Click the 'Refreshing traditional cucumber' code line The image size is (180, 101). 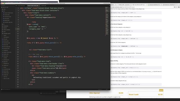click(57, 77)
